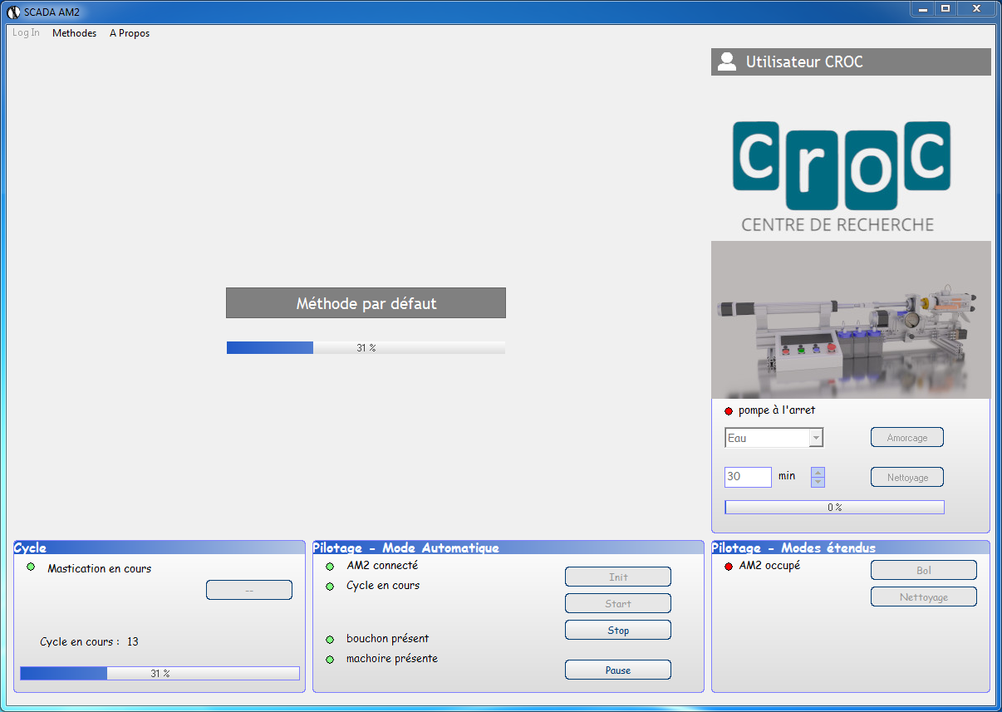Click the Cycle panel 31 % progress bar
This screenshot has height=712, width=1002.
click(160, 673)
